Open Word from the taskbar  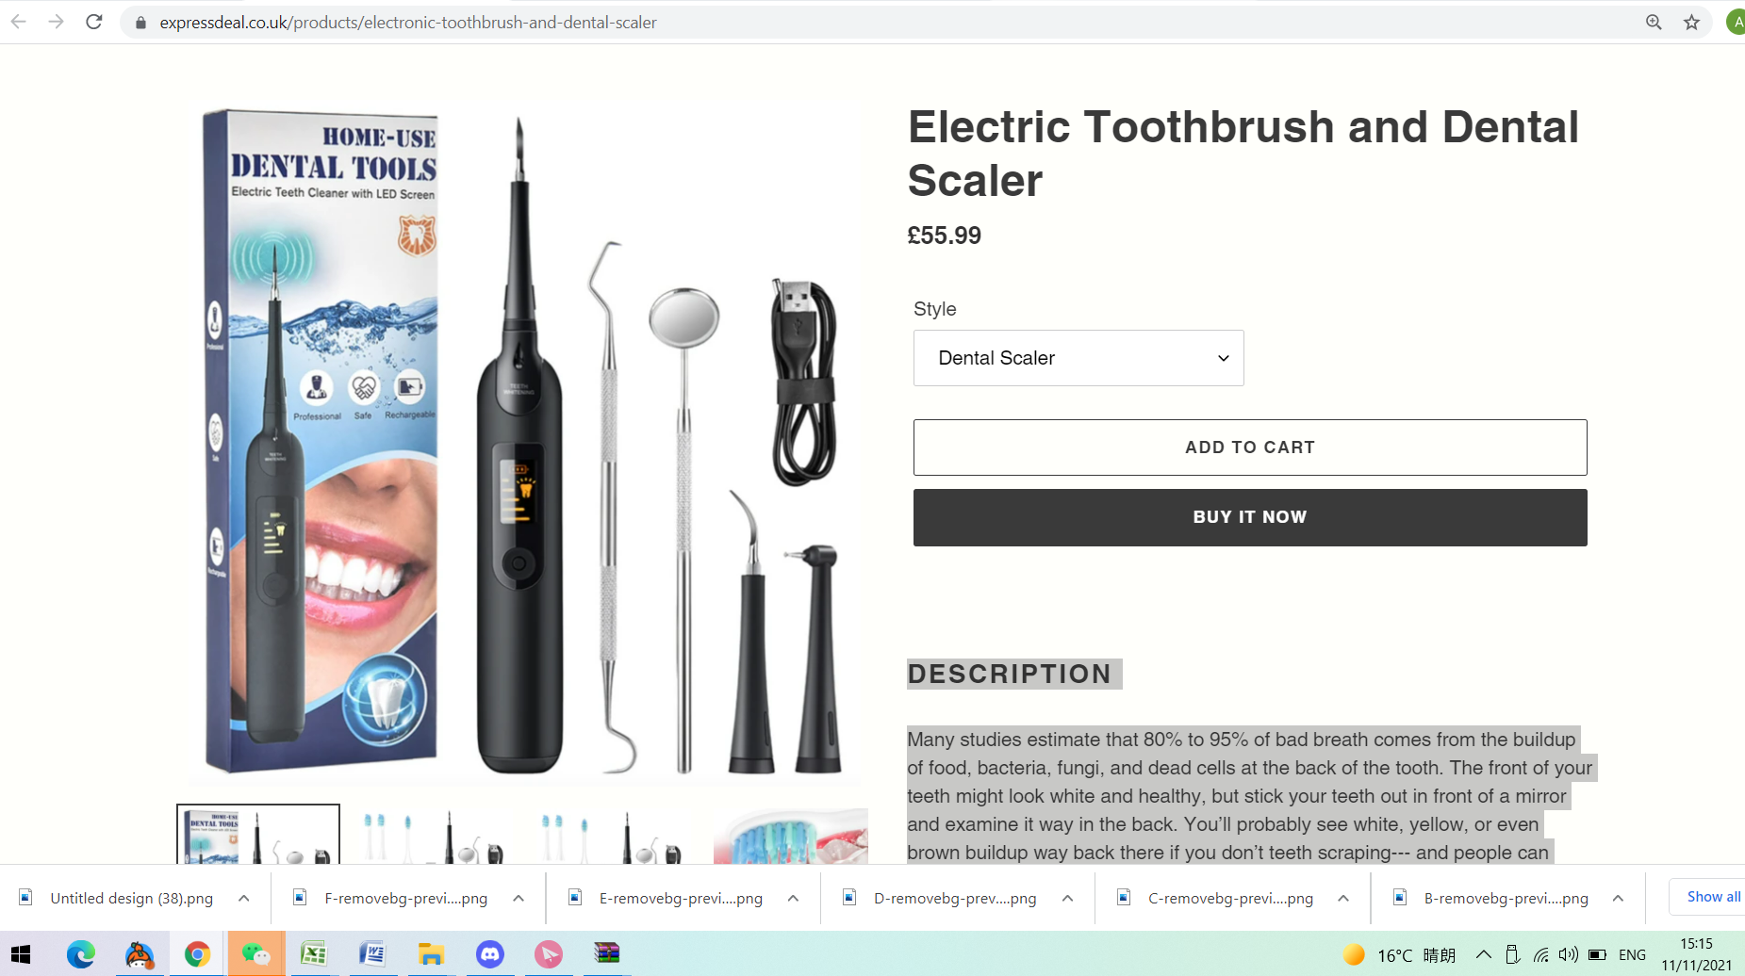click(x=372, y=954)
